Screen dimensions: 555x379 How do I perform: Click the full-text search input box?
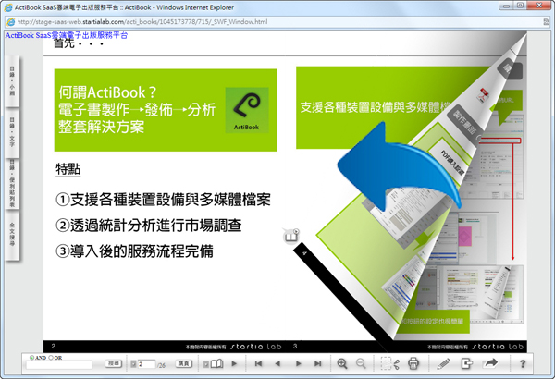coord(59,364)
